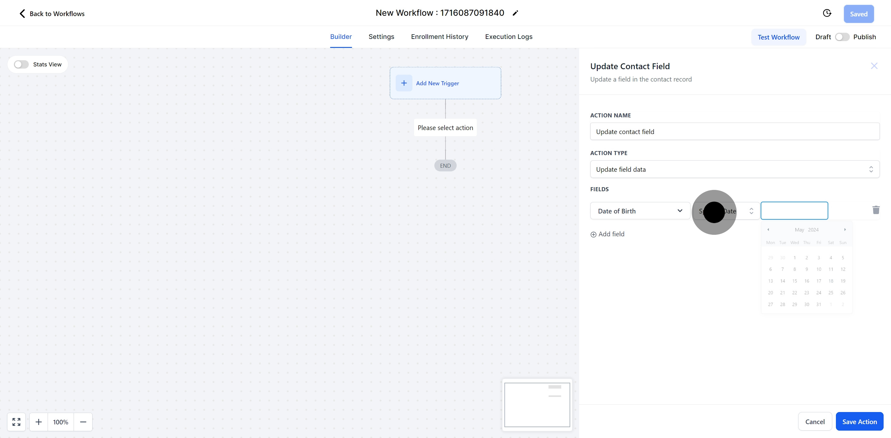Click the pencil icon to rename workflow

pyautogui.click(x=515, y=13)
